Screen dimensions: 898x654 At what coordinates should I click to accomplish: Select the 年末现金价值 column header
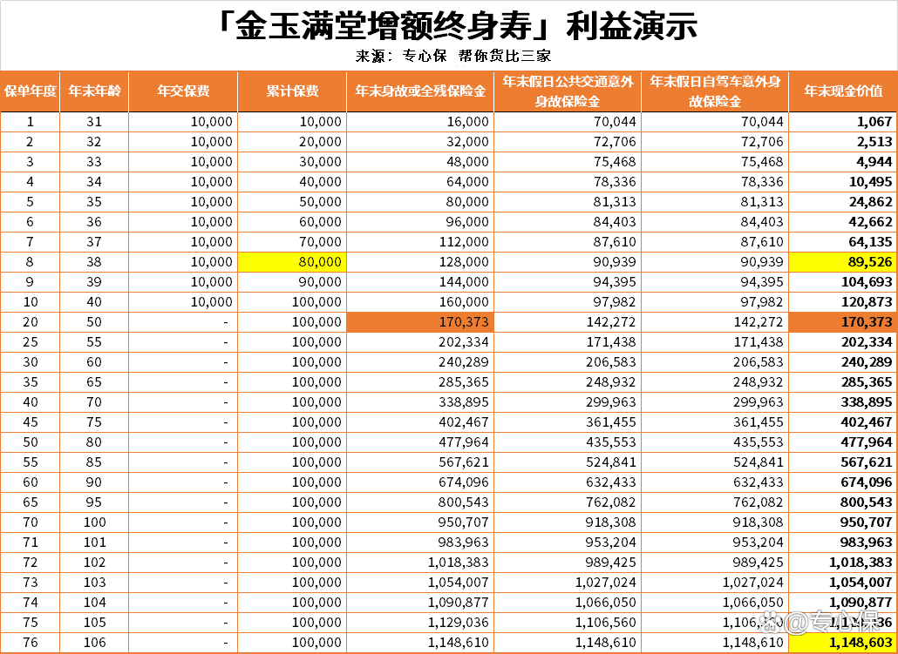(843, 91)
